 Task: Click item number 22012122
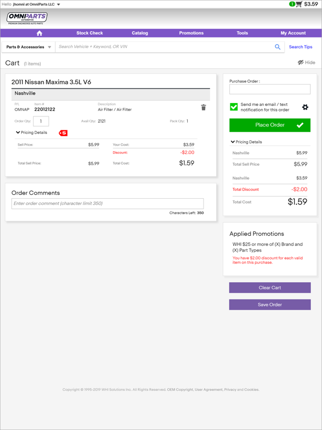pyautogui.click(x=45, y=109)
